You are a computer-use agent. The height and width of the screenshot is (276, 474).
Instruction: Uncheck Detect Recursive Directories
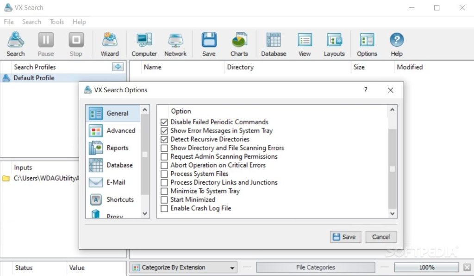pos(164,139)
